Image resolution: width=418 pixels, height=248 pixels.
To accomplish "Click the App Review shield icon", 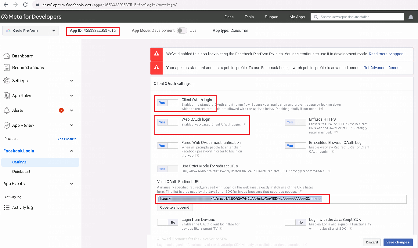I will (6, 125).
